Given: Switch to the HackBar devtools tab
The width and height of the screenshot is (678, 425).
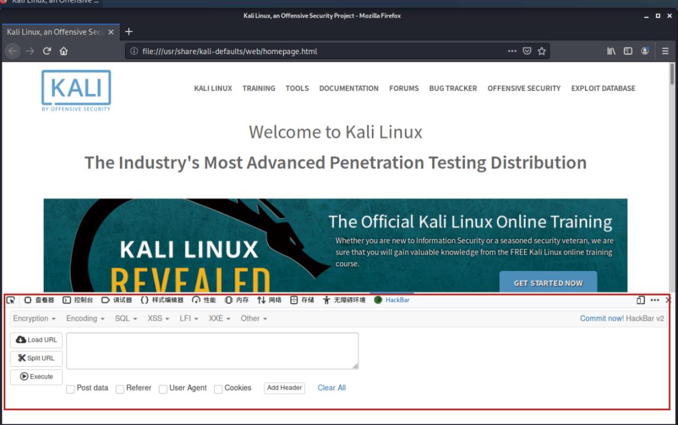Looking at the screenshot, I should click(x=392, y=301).
